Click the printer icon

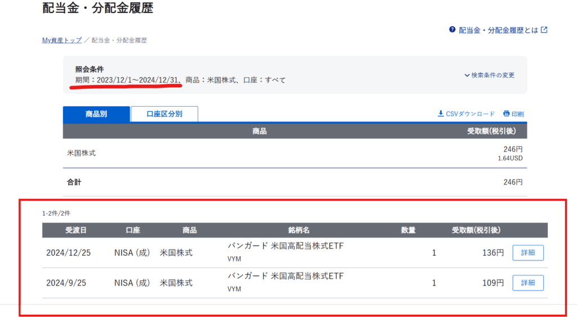click(507, 114)
